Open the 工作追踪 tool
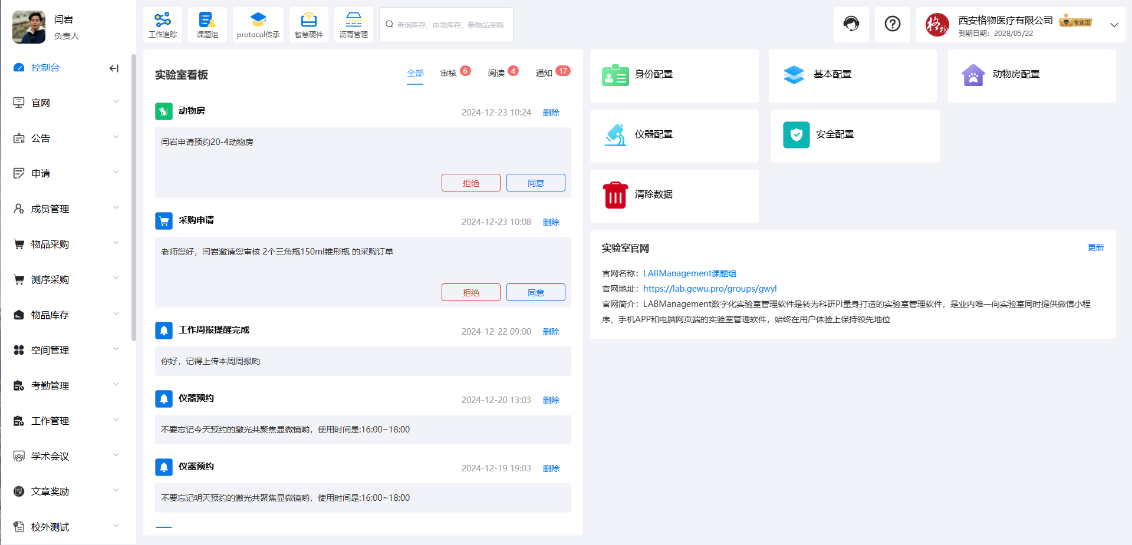Image resolution: width=1132 pixels, height=545 pixels. 163,24
